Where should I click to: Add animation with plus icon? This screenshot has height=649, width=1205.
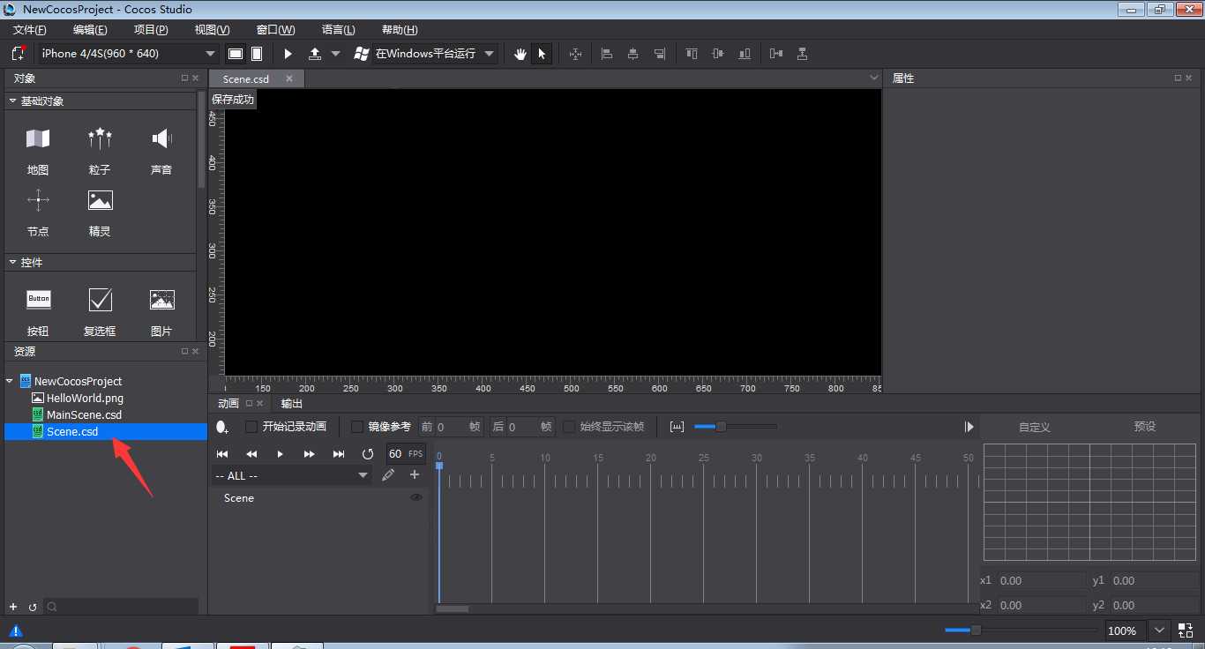[415, 474]
